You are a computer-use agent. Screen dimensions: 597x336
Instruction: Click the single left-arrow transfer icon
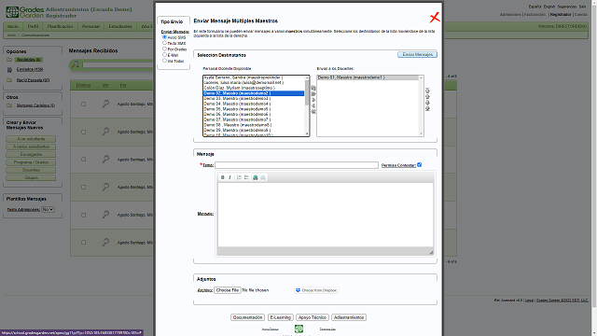313,105
